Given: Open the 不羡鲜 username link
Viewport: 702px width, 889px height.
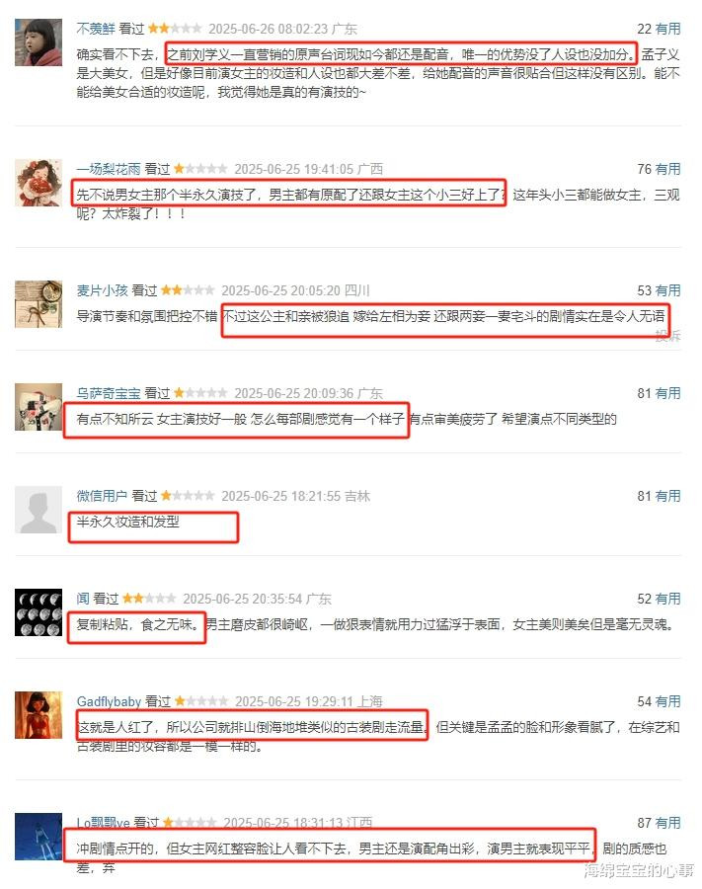Looking at the screenshot, I should [96, 29].
